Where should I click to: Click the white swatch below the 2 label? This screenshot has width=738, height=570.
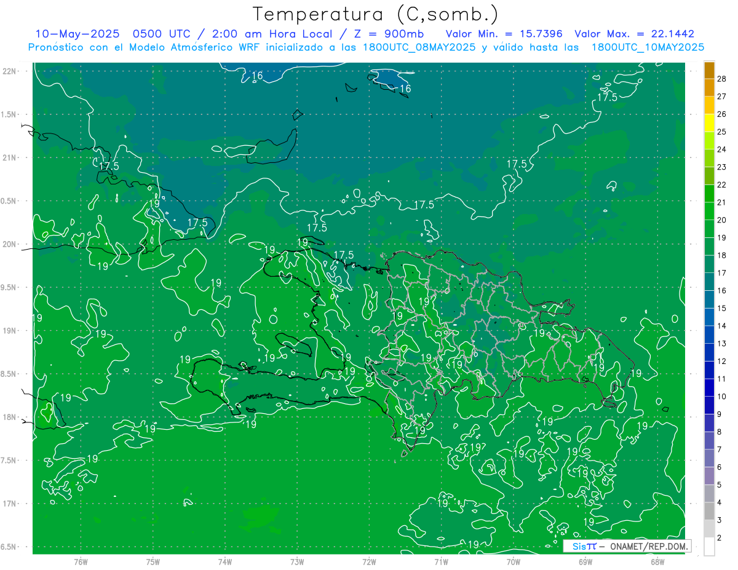click(709, 547)
